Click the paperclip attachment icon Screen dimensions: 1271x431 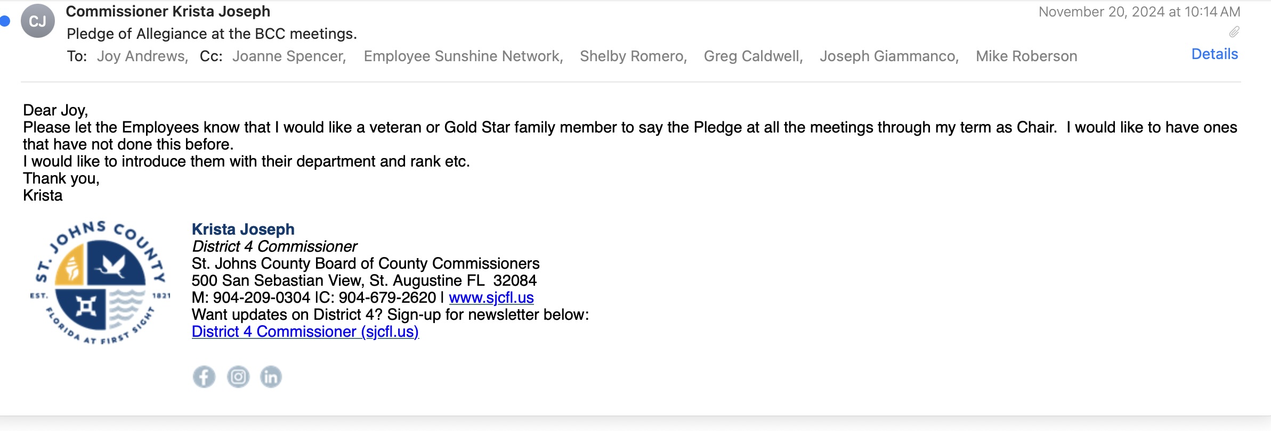1234,32
